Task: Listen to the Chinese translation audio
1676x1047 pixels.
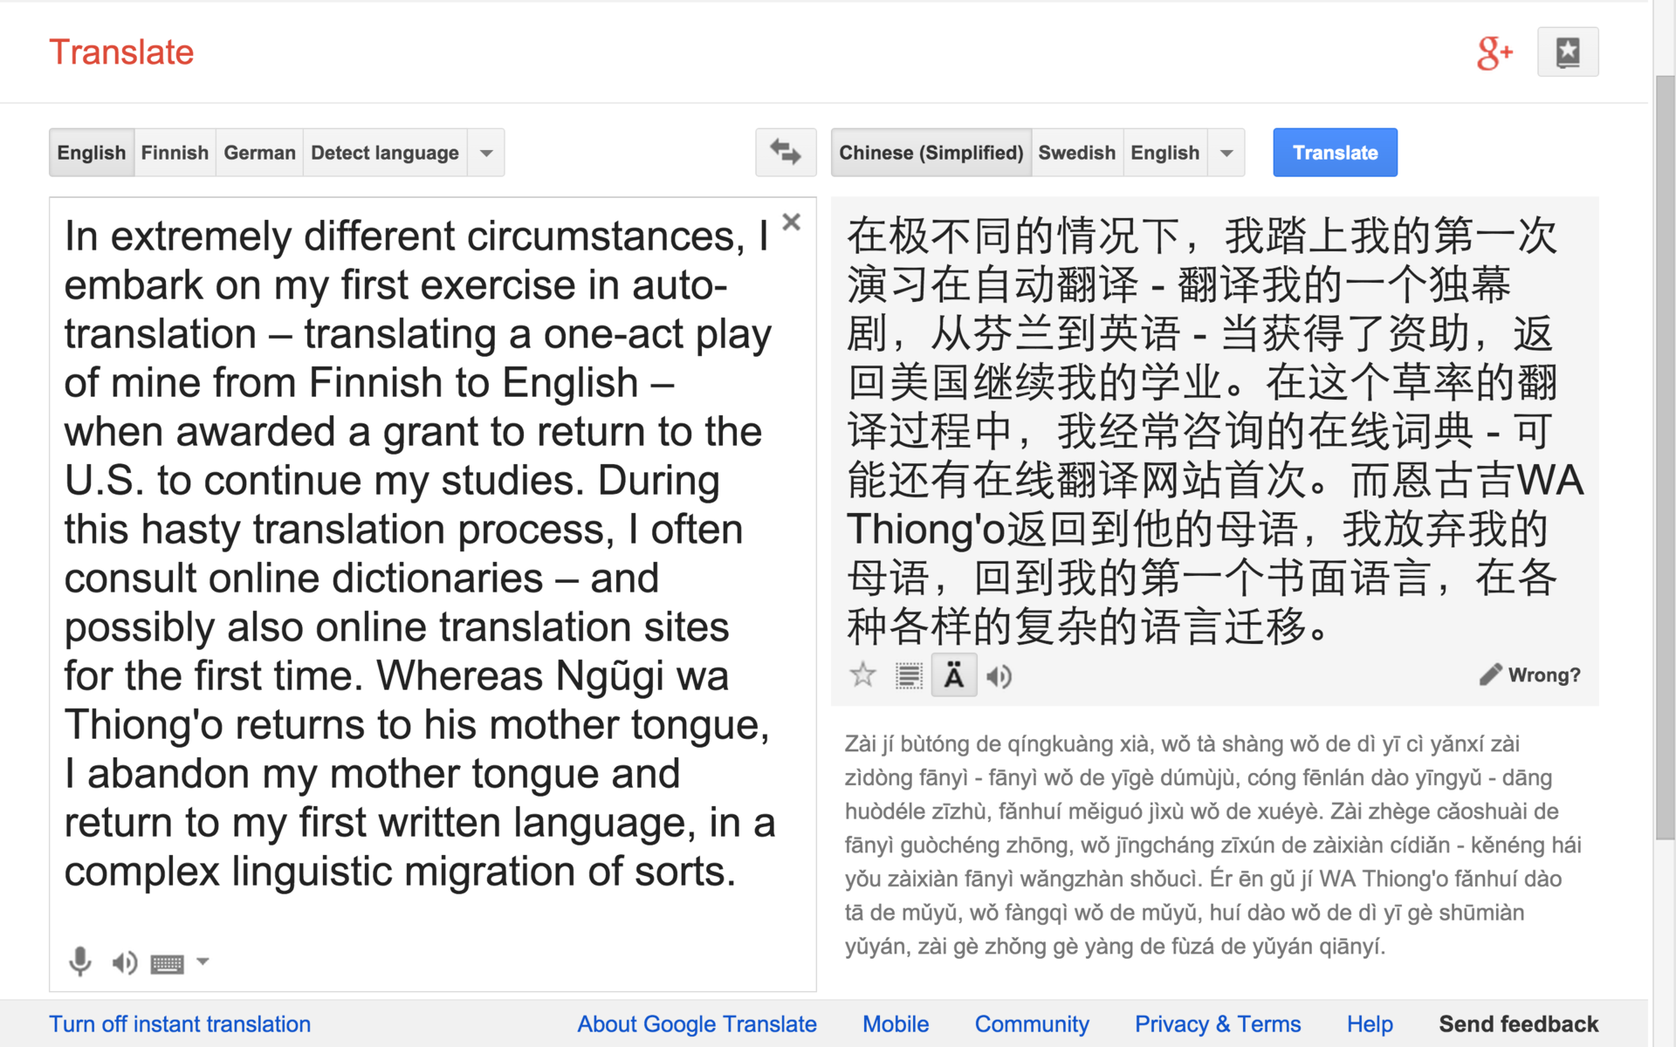Action: [999, 676]
